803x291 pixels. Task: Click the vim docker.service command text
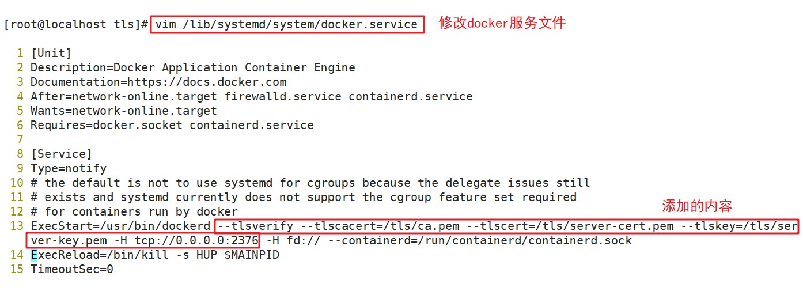(x=286, y=24)
